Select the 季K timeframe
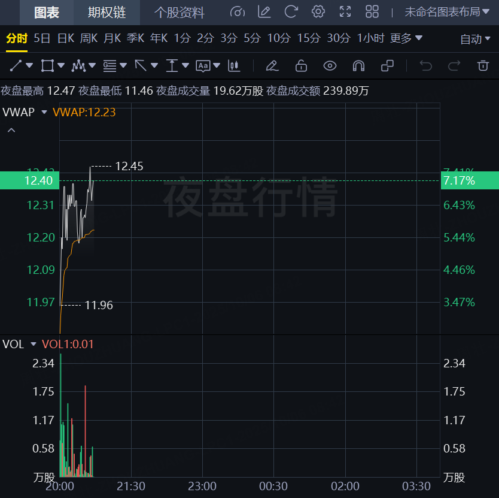The height and width of the screenshot is (498, 499). pos(136,38)
